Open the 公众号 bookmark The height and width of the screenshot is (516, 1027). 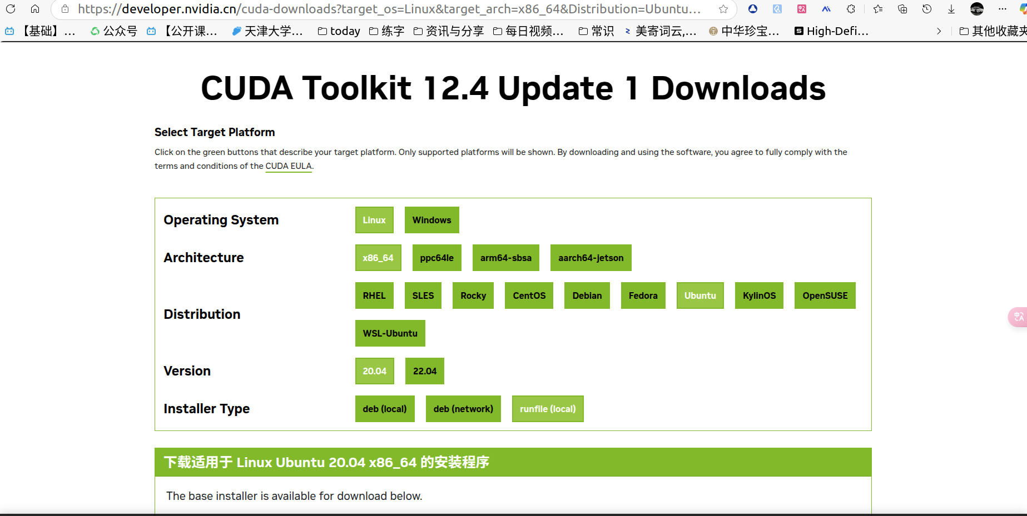click(114, 31)
